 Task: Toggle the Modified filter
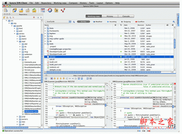tap(97, 22)
